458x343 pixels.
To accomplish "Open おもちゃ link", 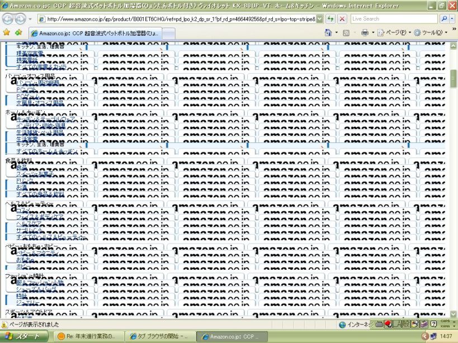I will click(x=25, y=260).
